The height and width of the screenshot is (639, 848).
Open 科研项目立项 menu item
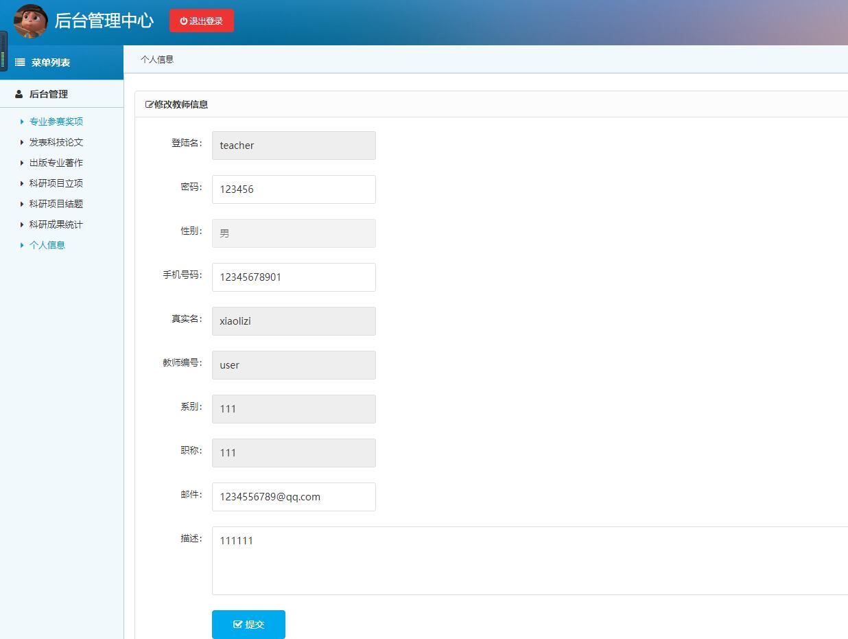click(56, 183)
